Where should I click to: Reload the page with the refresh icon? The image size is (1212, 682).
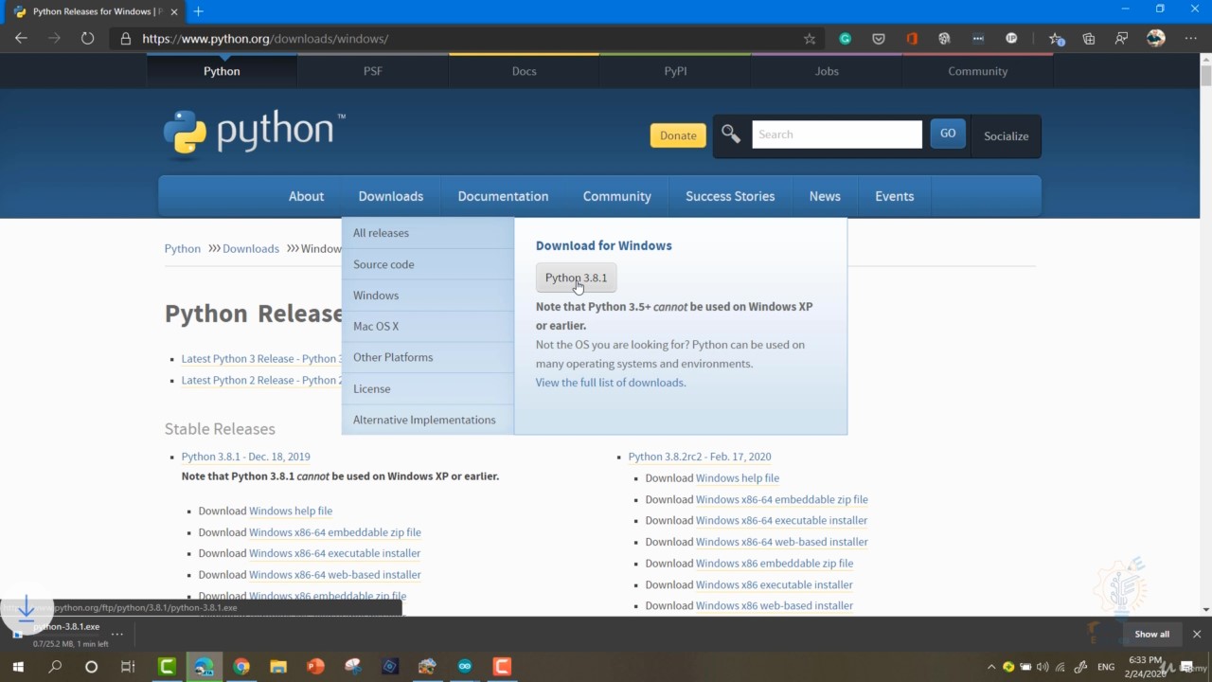pos(87,39)
